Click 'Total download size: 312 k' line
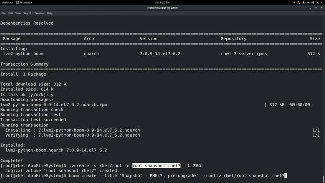Screen dimensions: 325x183 pyautogui.click(x=33, y=84)
